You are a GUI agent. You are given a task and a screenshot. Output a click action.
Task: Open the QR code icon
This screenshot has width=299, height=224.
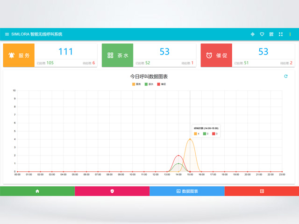pos(271,34)
